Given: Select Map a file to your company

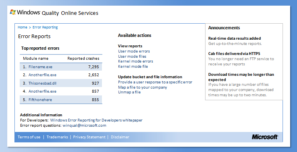Looking at the screenshot, I should coord(142,87).
